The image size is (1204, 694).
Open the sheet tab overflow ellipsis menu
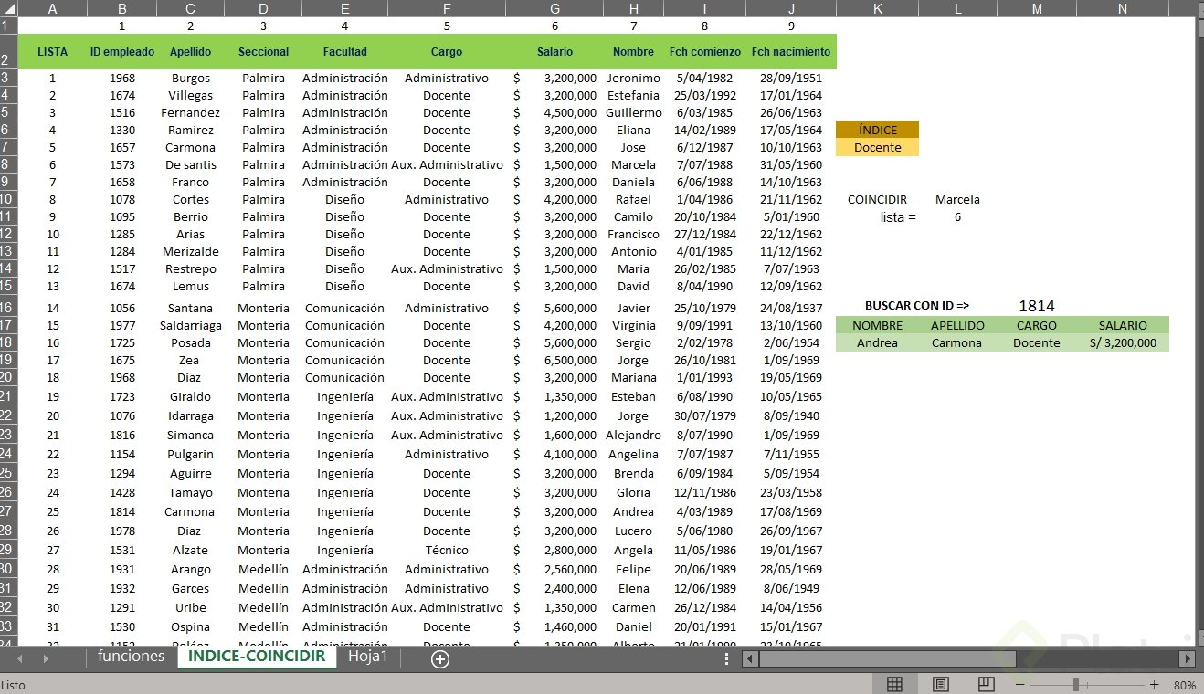(726, 657)
